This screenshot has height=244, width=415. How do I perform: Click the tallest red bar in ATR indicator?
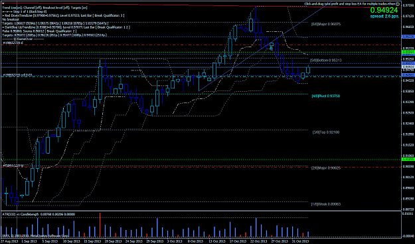[x=100, y=225]
